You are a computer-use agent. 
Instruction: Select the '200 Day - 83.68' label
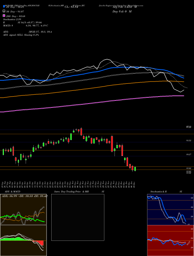click(x=16, y=16)
